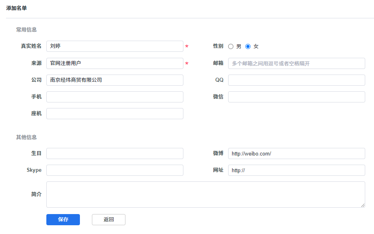Click the empty 座机 input field
This screenshot has width=374, height=234.
115,114
